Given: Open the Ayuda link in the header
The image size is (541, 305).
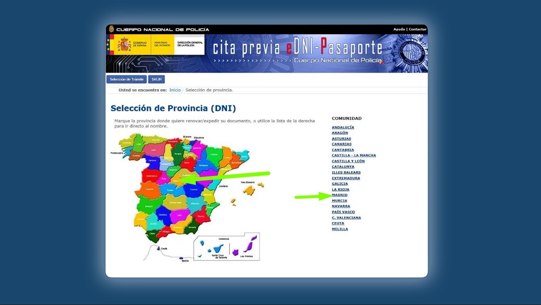Looking at the screenshot, I should coord(399,29).
